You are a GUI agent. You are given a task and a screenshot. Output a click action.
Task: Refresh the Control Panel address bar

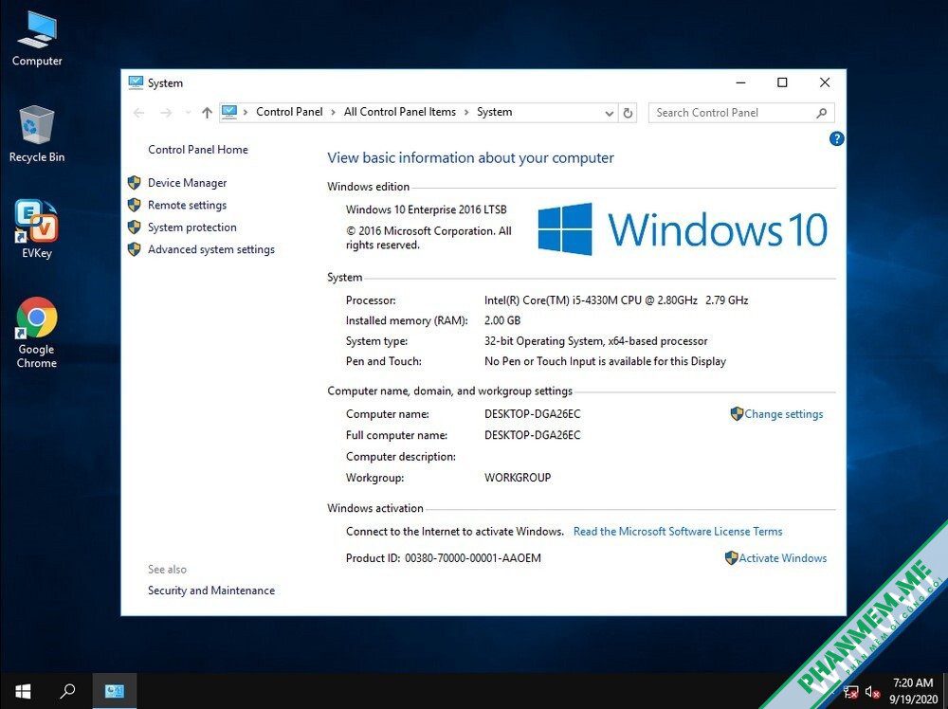click(x=629, y=113)
